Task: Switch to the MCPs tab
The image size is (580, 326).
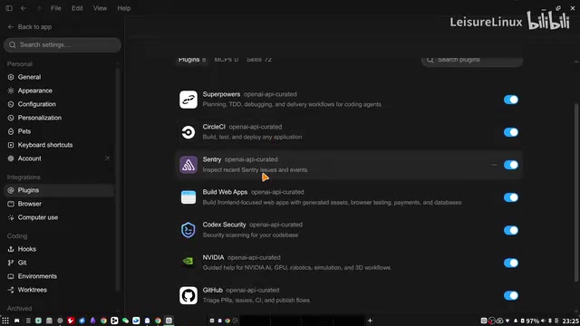Action: tap(226, 60)
